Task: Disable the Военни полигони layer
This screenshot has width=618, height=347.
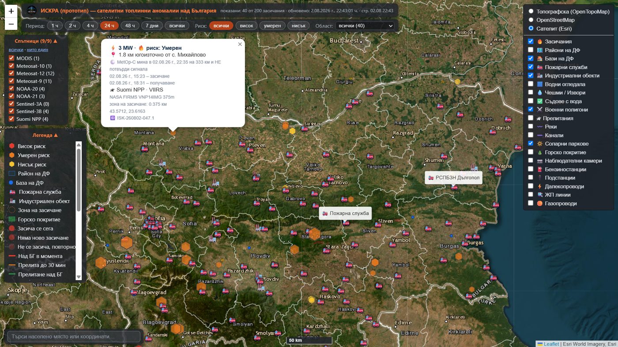Action: [531, 110]
